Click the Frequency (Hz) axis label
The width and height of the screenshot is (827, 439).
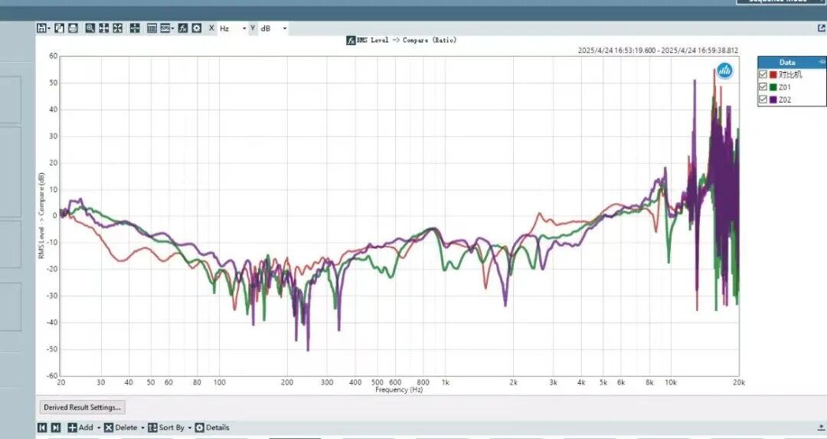tap(399, 390)
